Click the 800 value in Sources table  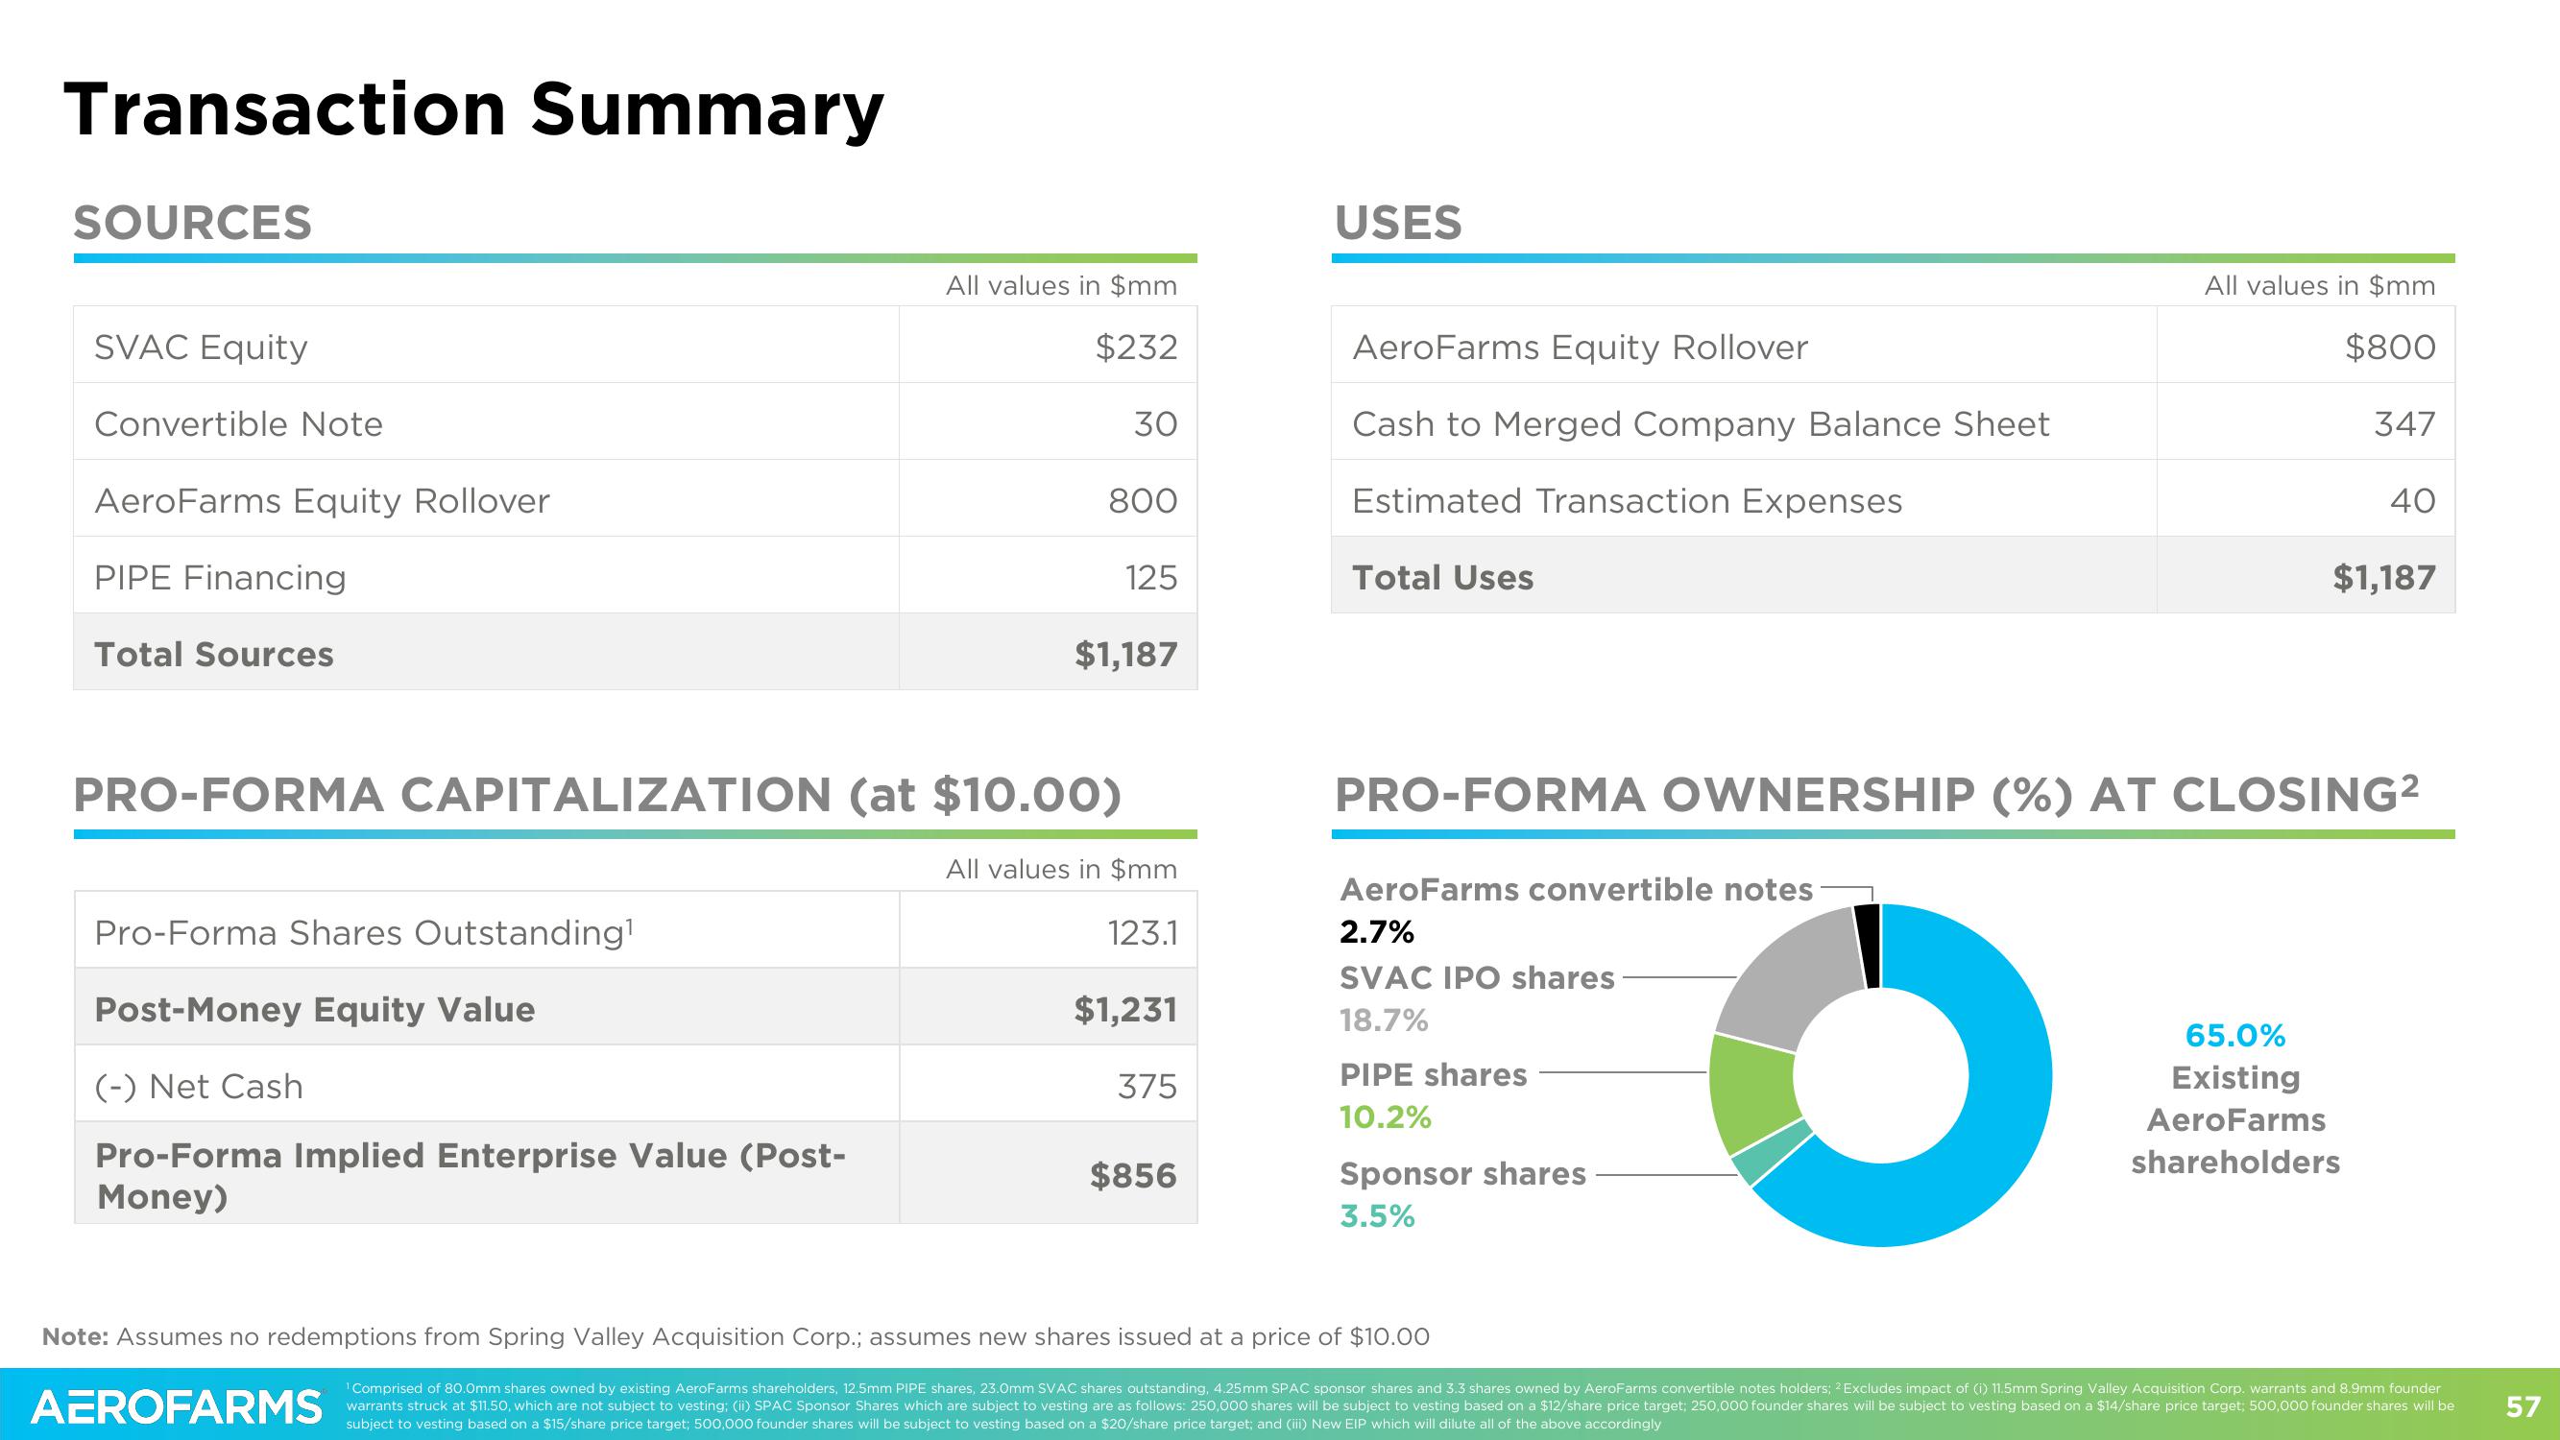pyautogui.click(x=1143, y=500)
